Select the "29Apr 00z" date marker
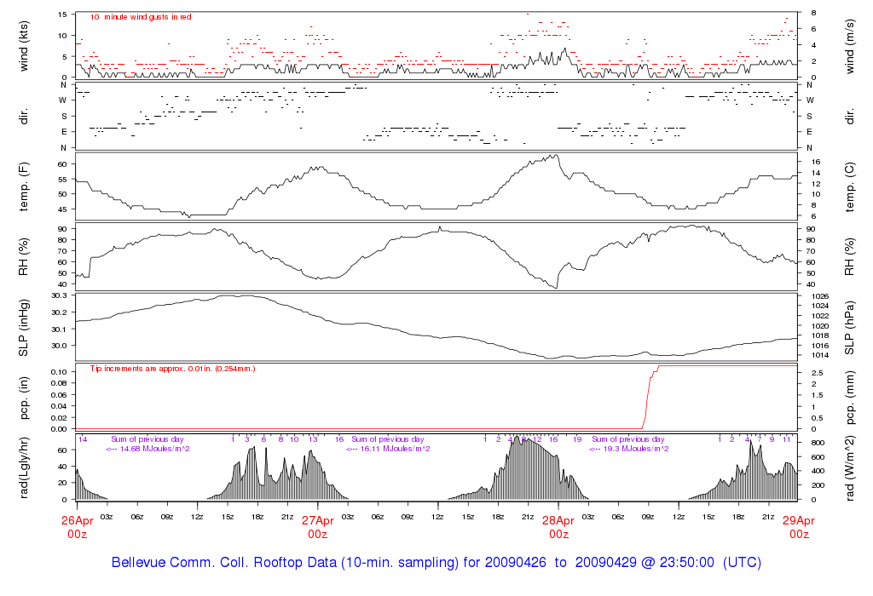 click(799, 527)
